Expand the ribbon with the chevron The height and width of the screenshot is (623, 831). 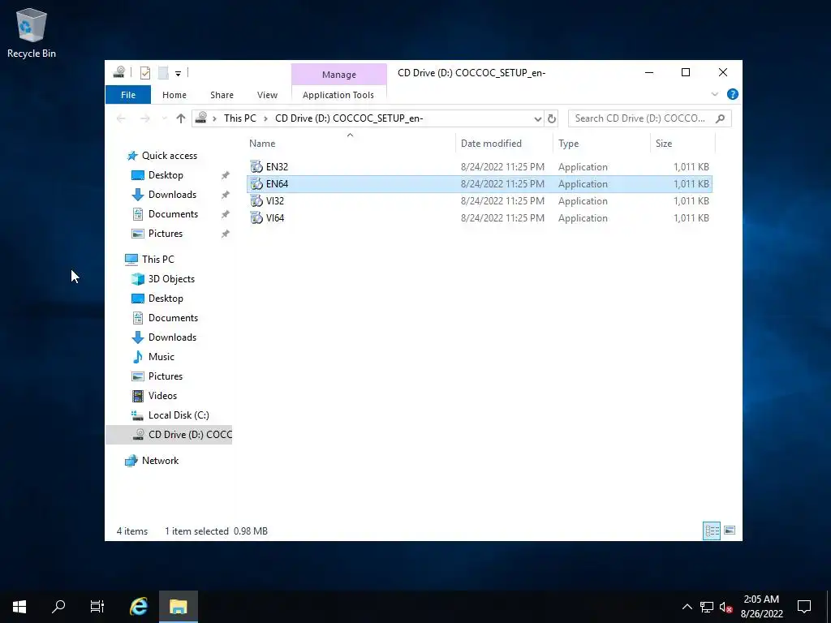click(714, 94)
